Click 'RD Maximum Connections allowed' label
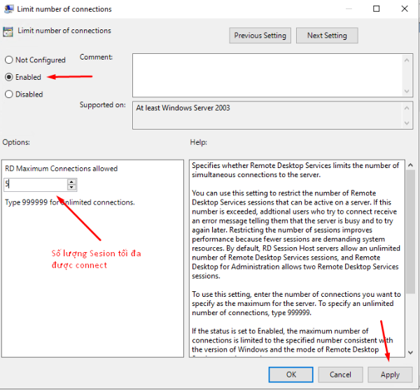Viewport: 420px width, 390px height. coord(62,169)
